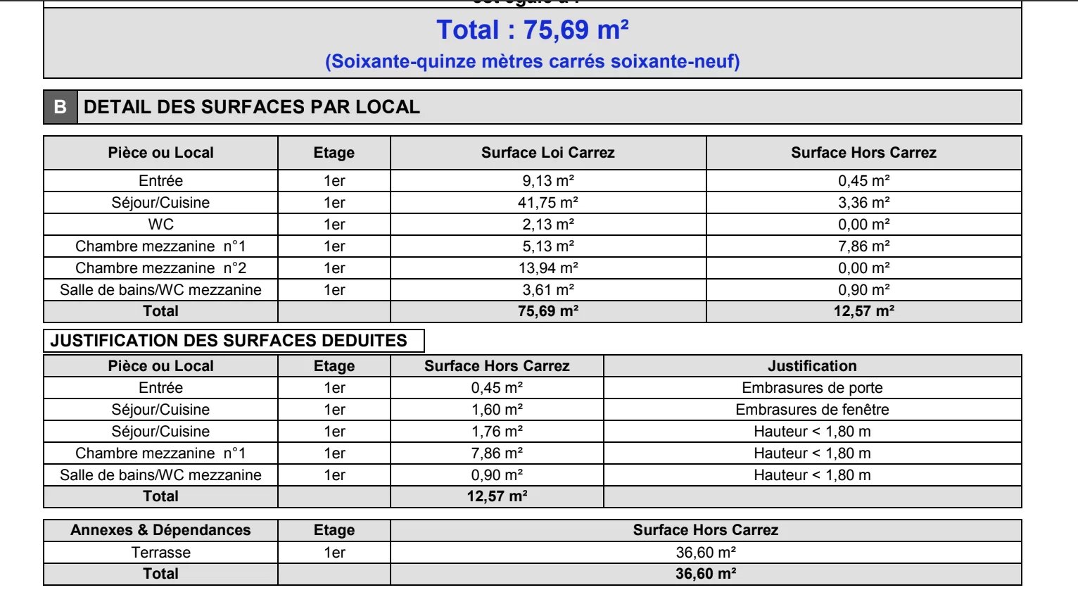The height and width of the screenshot is (590, 1078).
Task: Select the 3,61 m² Salle de bains cell
Action: (547, 290)
